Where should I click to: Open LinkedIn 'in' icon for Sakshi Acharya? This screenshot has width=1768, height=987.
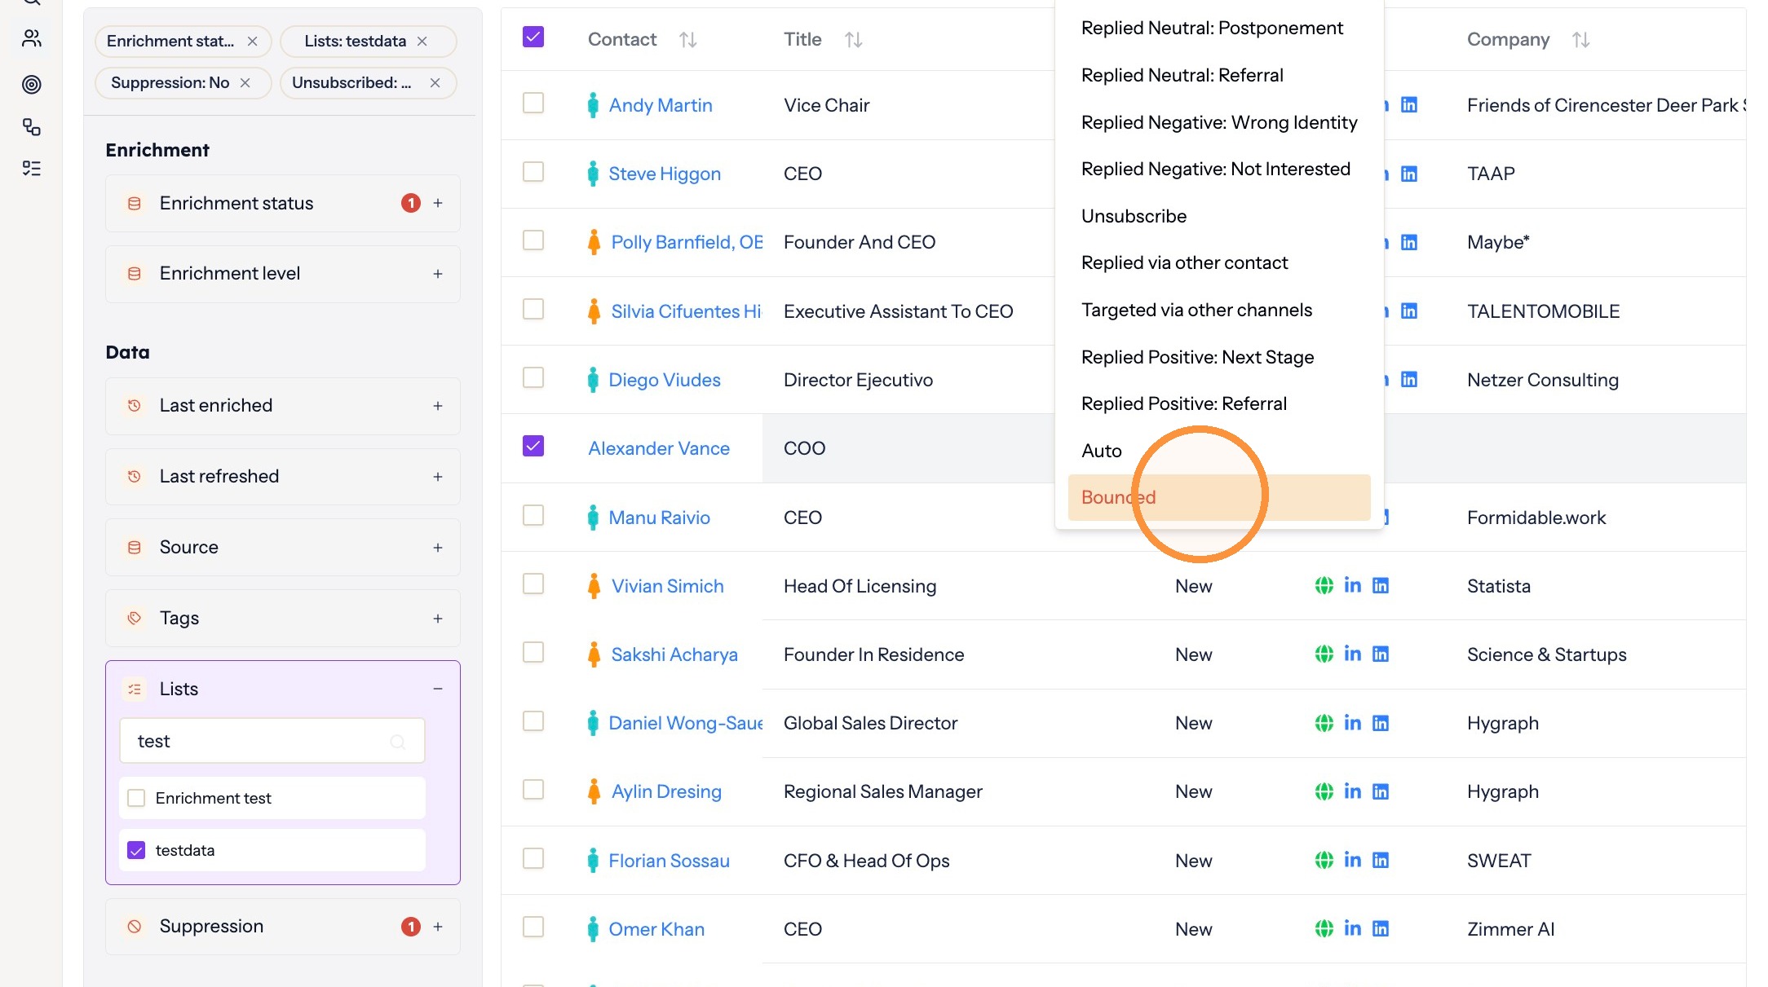coord(1353,654)
